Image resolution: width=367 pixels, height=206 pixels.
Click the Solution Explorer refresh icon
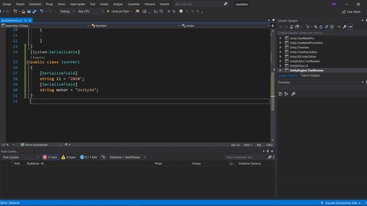click(x=321, y=27)
